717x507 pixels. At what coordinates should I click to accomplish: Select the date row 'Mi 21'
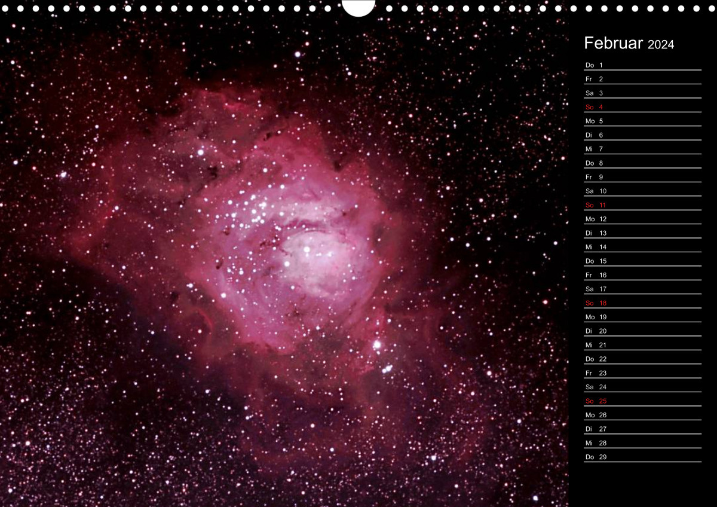click(642, 343)
